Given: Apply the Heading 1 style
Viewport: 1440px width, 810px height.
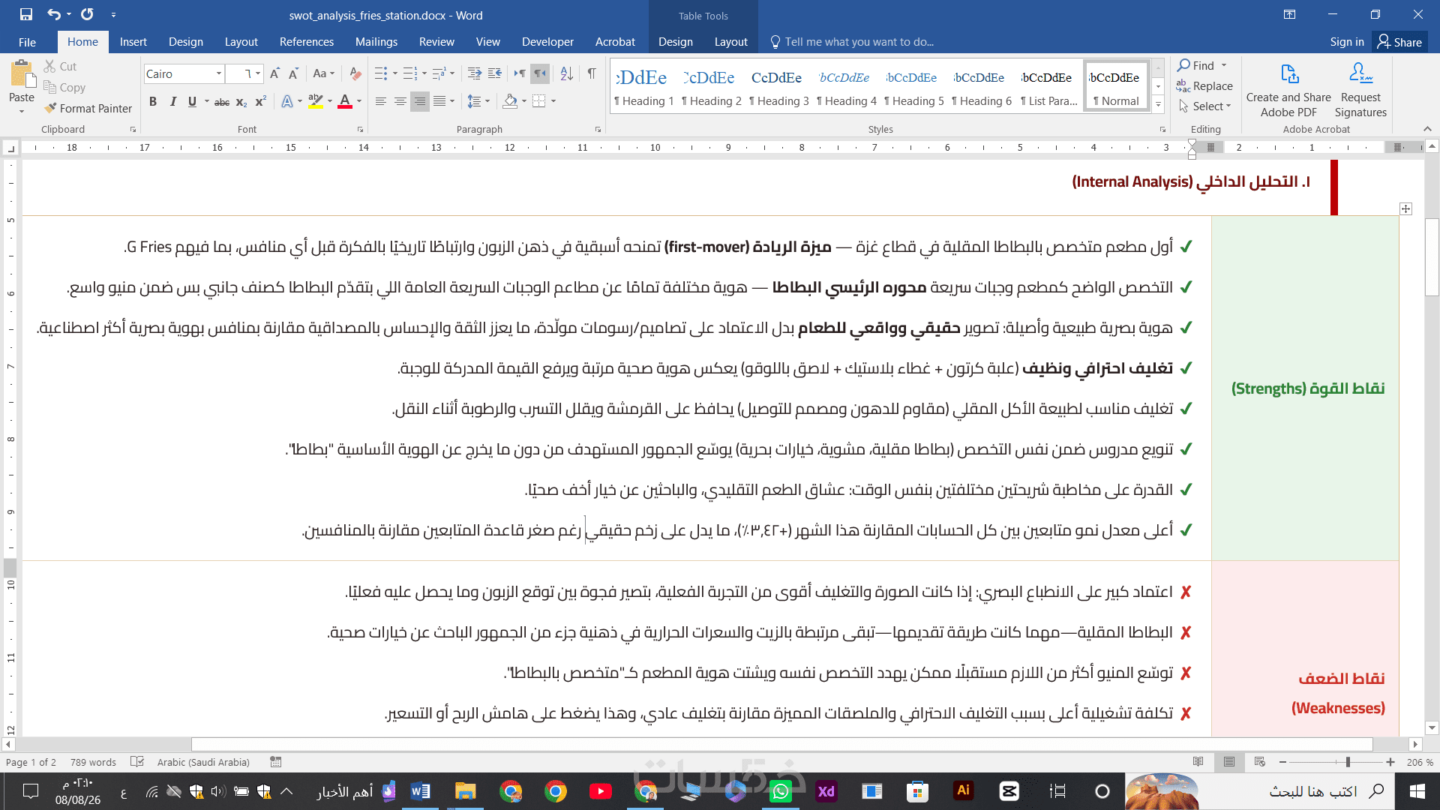Looking at the screenshot, I should [644, 87].
